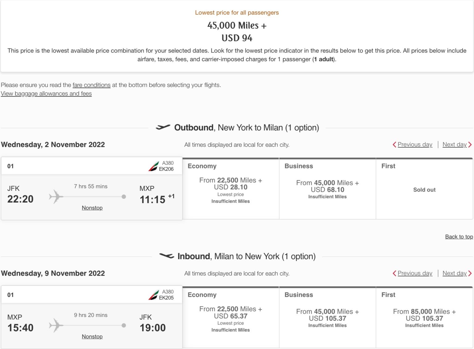Select outbound Business fare USD 68.10
The width and height of the screenshot is (474, 349).
(327, 189)
